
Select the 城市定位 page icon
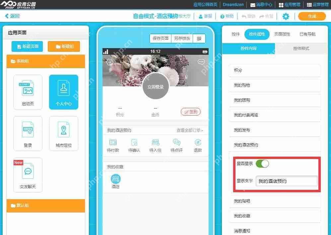pyautogui.click(x=63, y=133)
